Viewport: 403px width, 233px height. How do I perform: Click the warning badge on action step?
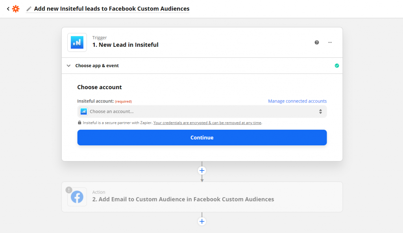pos(68,190)
